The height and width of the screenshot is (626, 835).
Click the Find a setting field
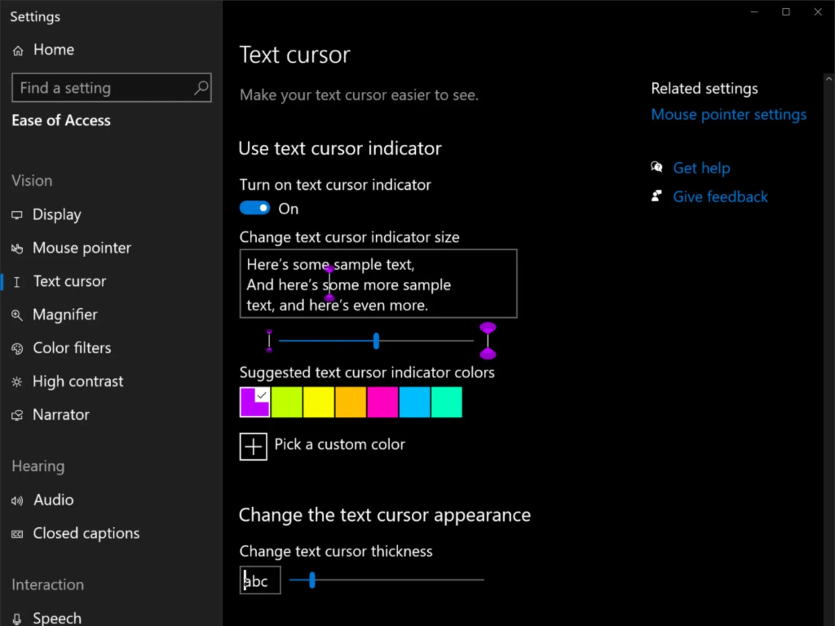(104, 88)
